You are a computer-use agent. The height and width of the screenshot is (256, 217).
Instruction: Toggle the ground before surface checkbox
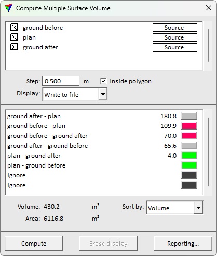point(14,28)
